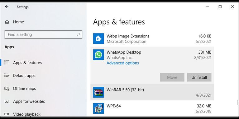The height and width of the screenshot is (119, 239).
Task: Open Video playback settings
Action: (x=27, y=114)
